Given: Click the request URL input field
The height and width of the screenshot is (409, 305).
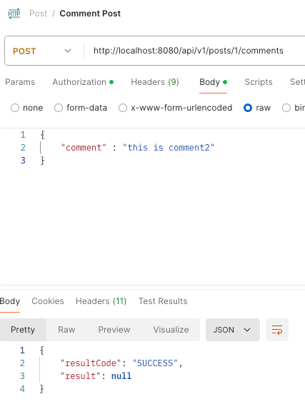Looking at the screenshot, I should coord(194,51).
